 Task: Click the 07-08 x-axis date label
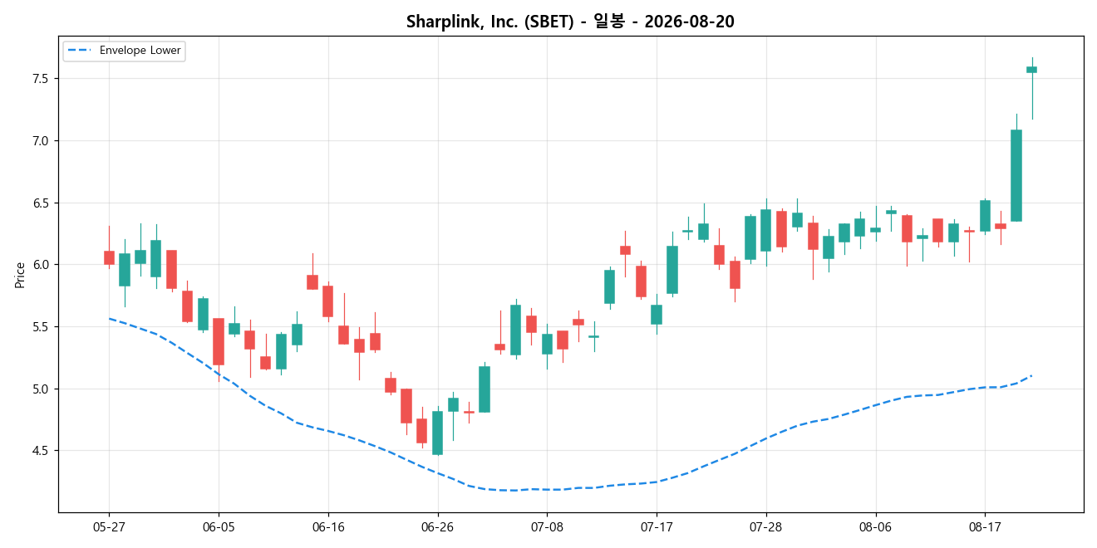click(x=547, y=526)
